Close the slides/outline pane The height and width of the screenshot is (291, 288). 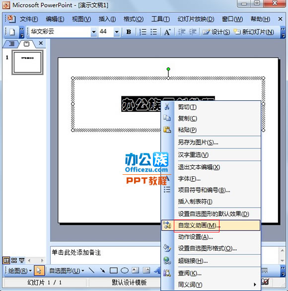[41, 43]
